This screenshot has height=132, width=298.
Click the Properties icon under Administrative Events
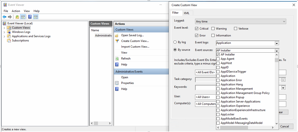pos(117,83)
